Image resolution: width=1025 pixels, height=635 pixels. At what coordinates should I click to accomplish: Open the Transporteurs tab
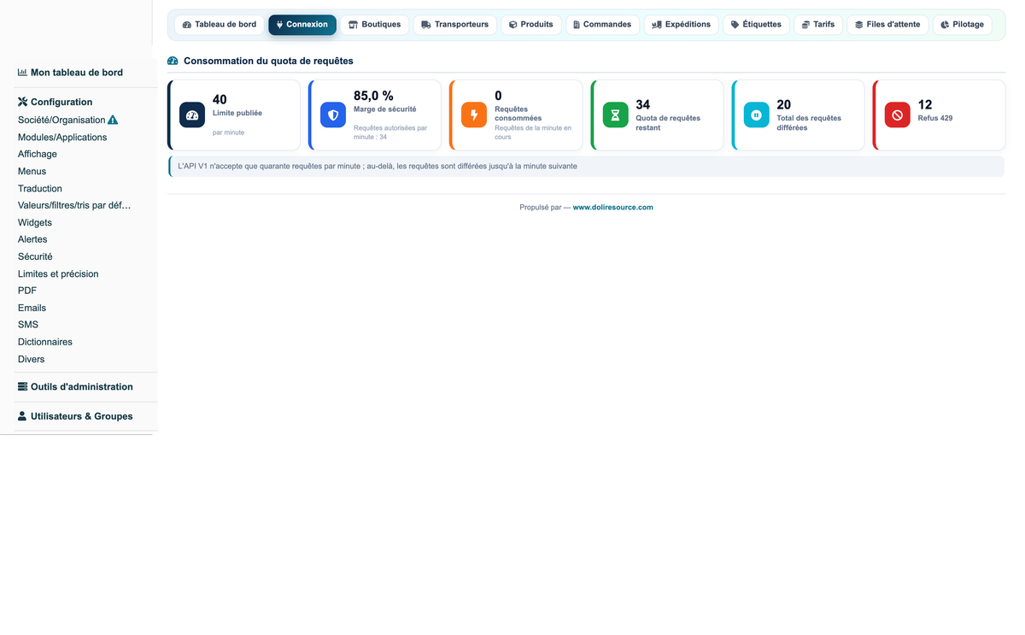[455, 25]
